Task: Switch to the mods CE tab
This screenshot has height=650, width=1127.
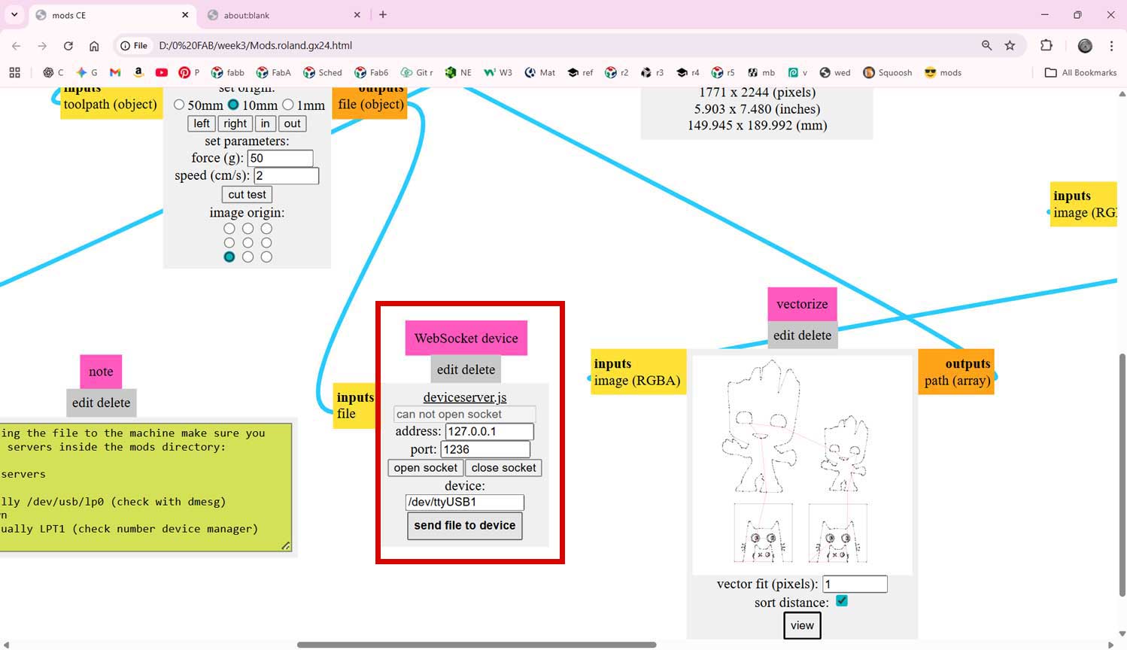Action: 111,15
